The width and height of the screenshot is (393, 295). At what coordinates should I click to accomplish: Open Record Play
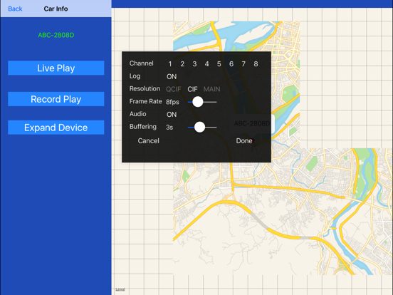[x=56, y=99]
